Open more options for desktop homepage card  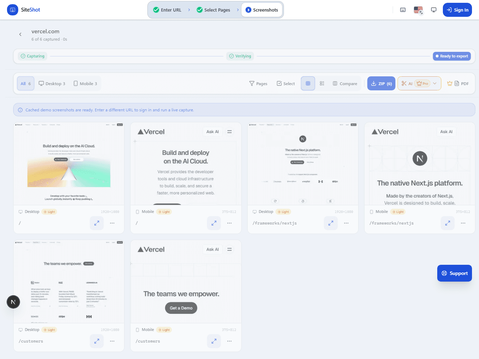pyautogui.click(x=112, y=223)
